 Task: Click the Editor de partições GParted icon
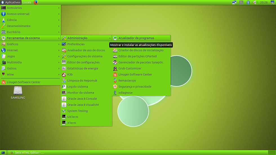[x=115, y=56]
